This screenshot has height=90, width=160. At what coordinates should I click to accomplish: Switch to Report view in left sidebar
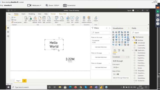click(x=8, y=28)
